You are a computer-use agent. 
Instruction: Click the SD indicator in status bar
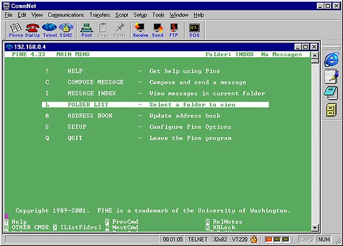(x=286, y=239)
